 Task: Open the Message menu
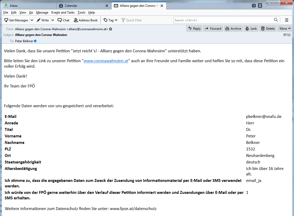[x=42, y=12]
